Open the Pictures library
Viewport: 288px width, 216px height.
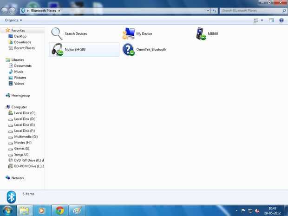[20, 78]
